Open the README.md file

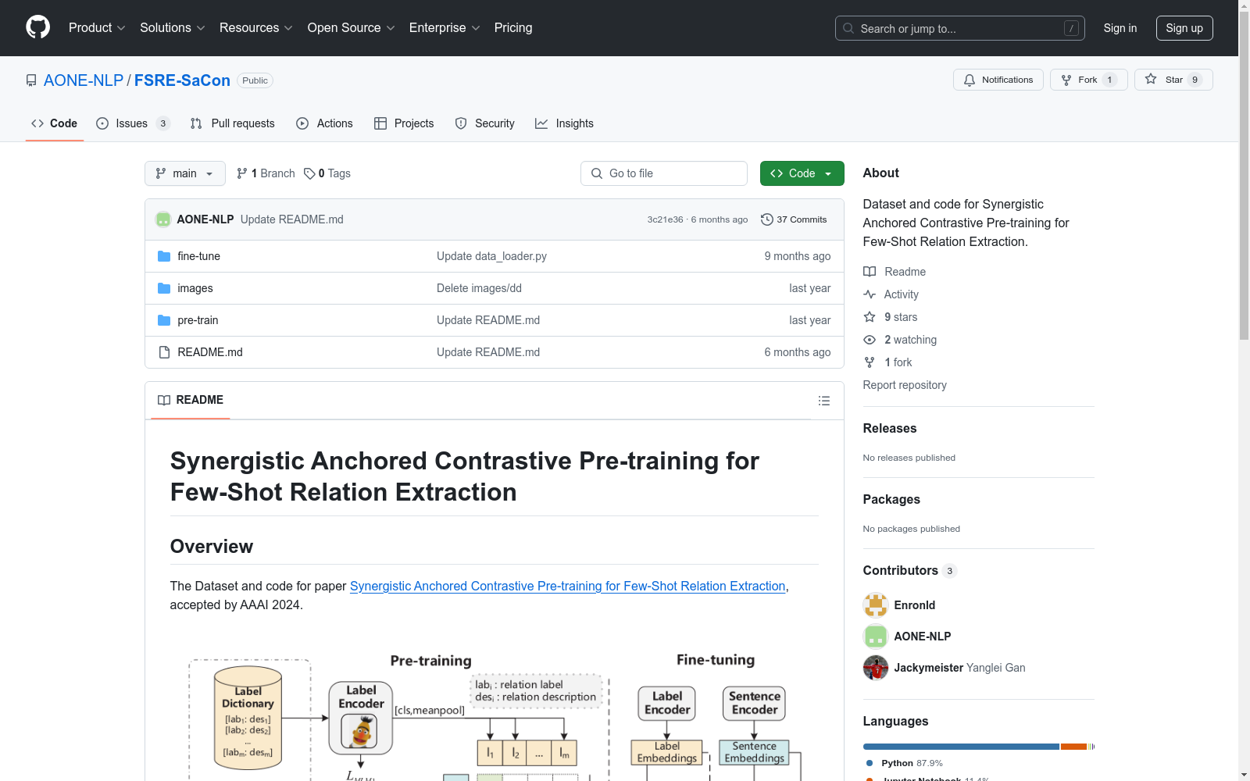coord(210,352)
